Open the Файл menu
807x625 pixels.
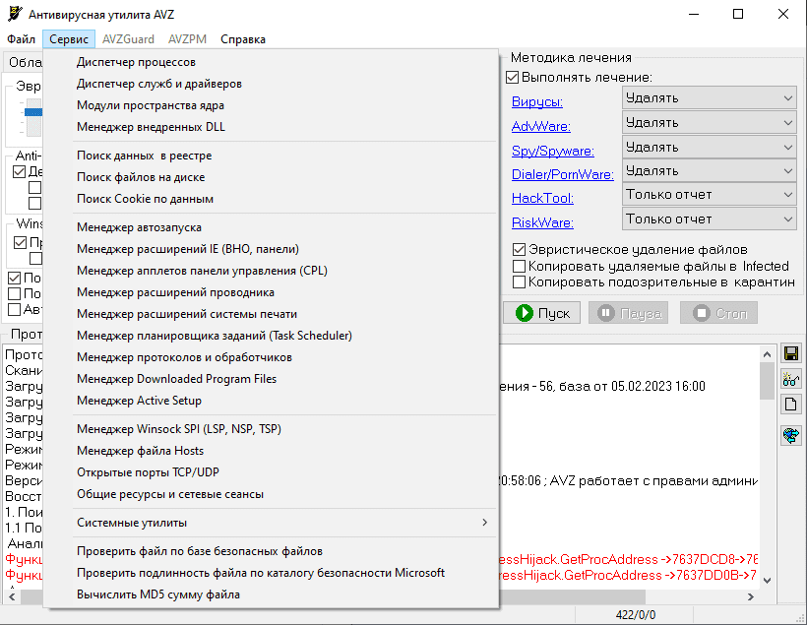pos(21,39)
